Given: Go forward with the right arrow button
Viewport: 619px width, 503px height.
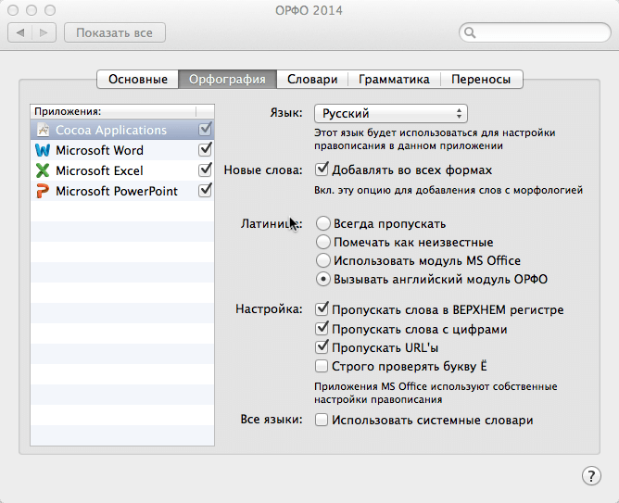Looking at the screenshot, I should tap(44, 32).
